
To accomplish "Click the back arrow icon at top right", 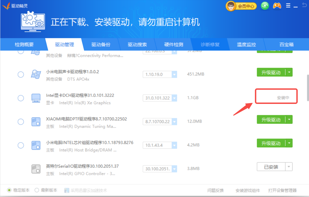I will (x=304, y=6).
